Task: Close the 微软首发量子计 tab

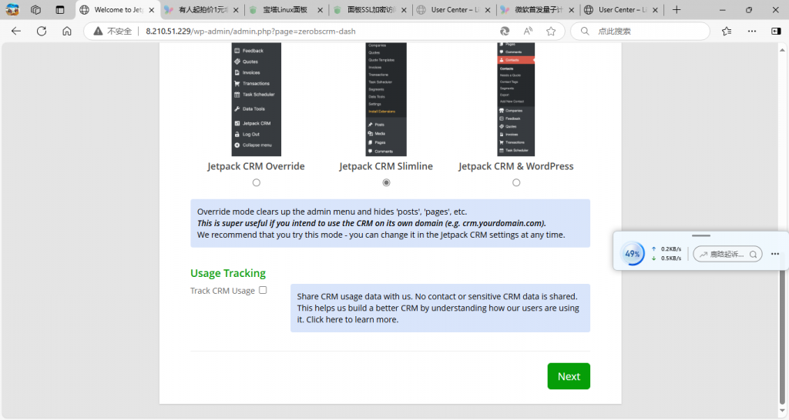Action: click(x=571, y=10)
